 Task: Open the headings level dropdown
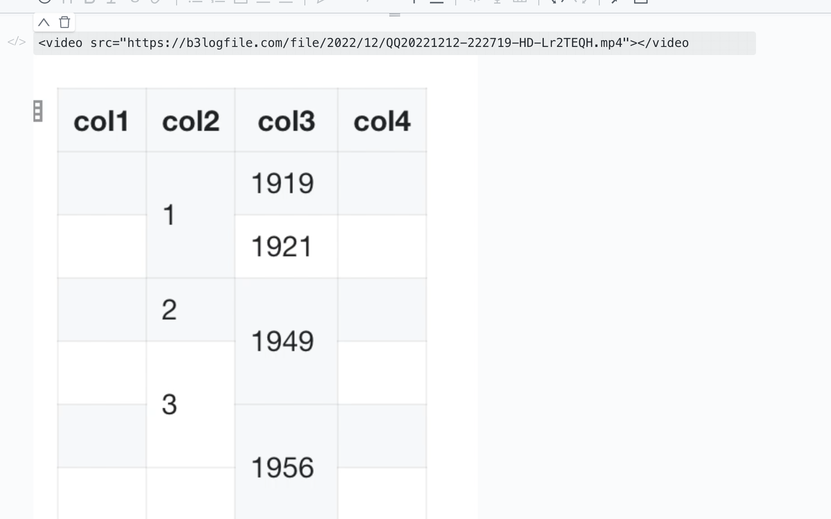pos(68,2)
